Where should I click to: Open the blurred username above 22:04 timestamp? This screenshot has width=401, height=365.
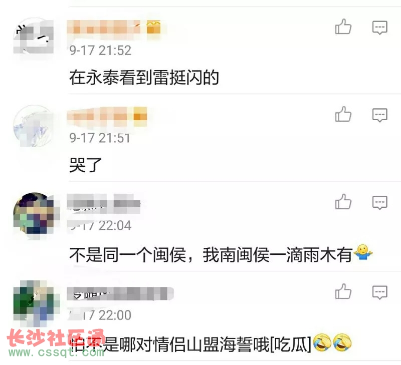coord(104,204)
